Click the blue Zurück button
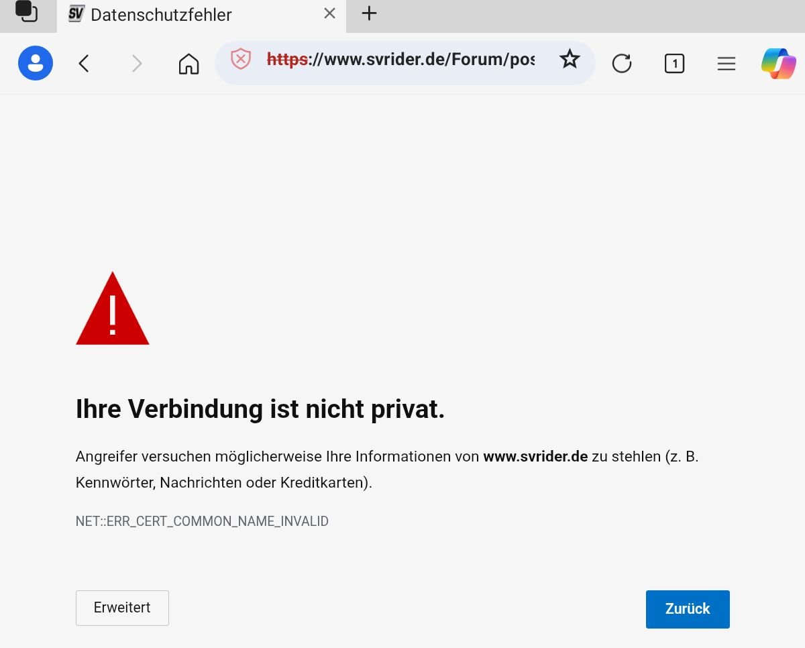This screenshot has width=805, height=648. [x=688, y=609]
